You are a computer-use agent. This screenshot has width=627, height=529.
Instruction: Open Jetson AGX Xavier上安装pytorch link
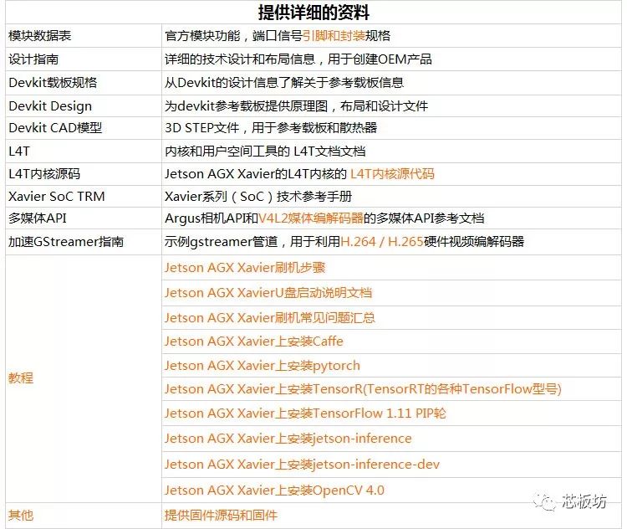click(x=262, y=366)
